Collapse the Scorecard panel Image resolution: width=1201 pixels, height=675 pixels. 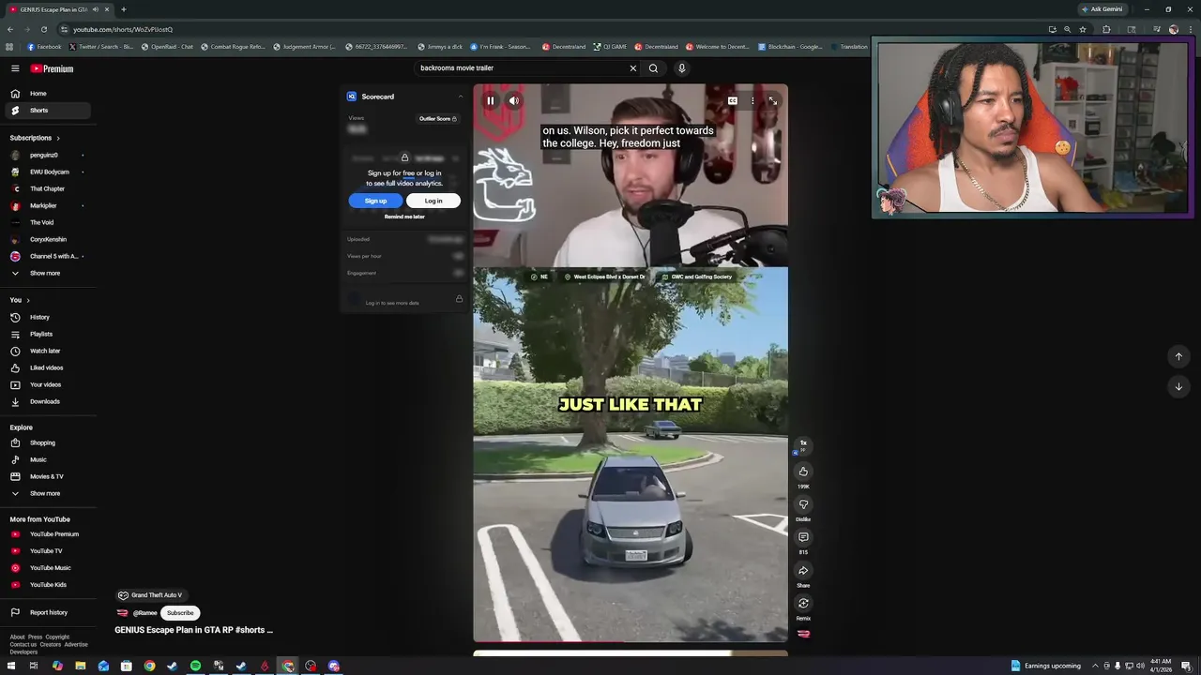pyautogui.click(x=460, y=97)
